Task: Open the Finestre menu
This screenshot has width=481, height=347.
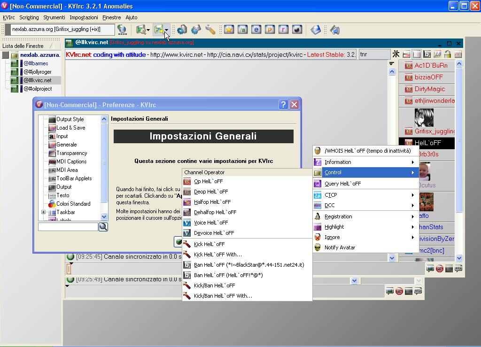Action: click(x=112, y=17)
